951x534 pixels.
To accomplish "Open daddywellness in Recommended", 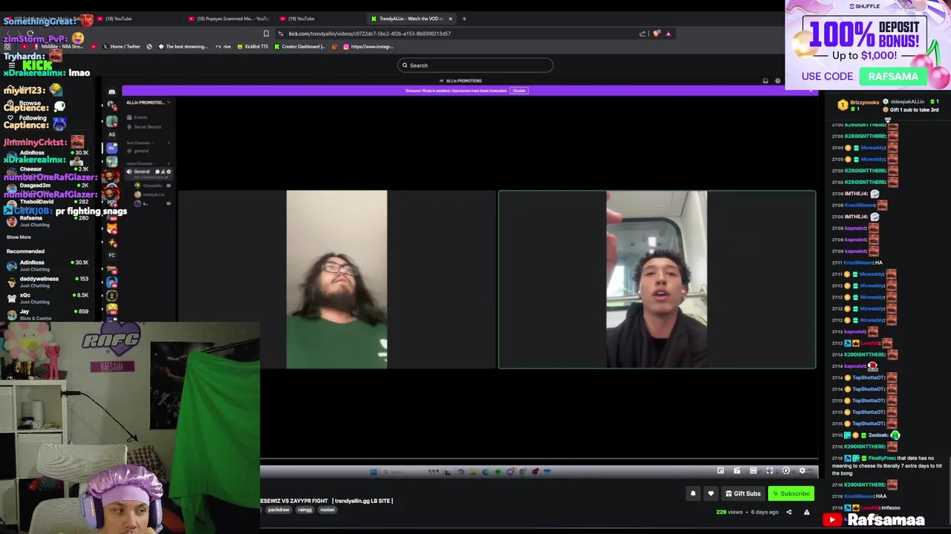I will (48, 282).
